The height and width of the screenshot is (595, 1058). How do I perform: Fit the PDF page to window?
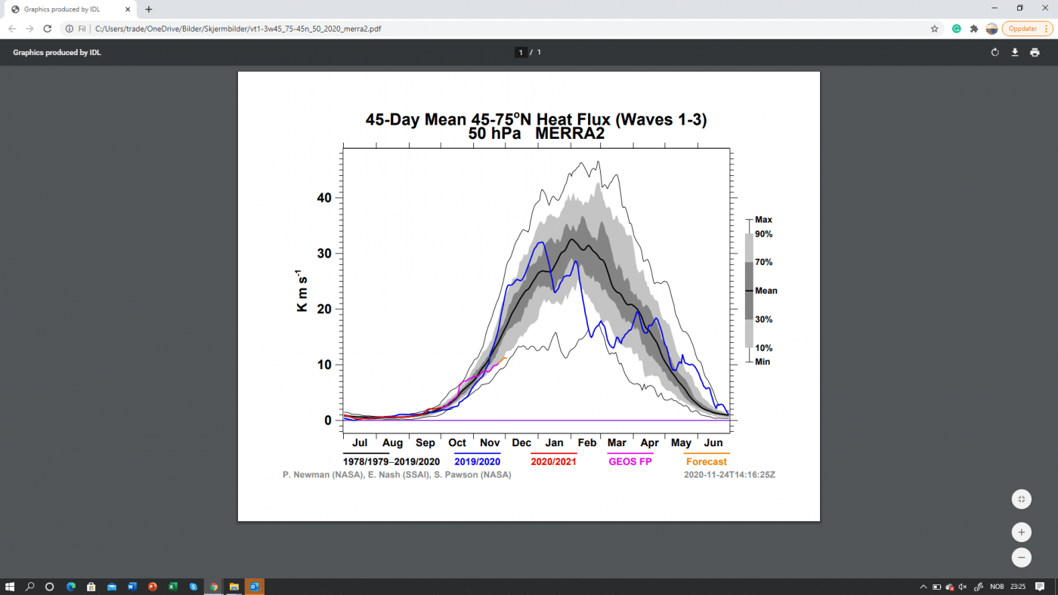click(1022, 499)
